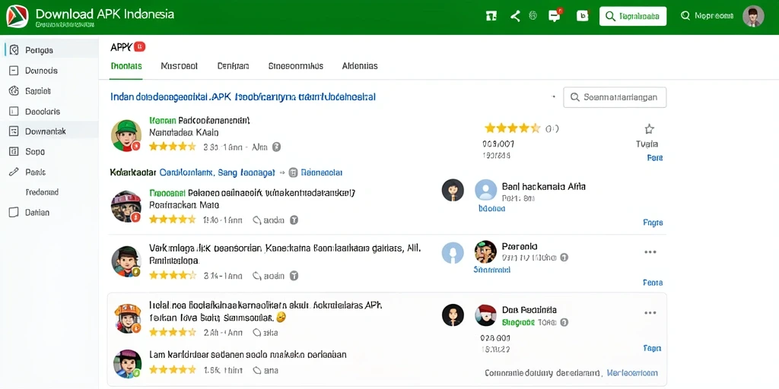Click the info icon in 'Rantadaoloa' row
This screenshot has width=779, height=389.
tap(294, 275)
